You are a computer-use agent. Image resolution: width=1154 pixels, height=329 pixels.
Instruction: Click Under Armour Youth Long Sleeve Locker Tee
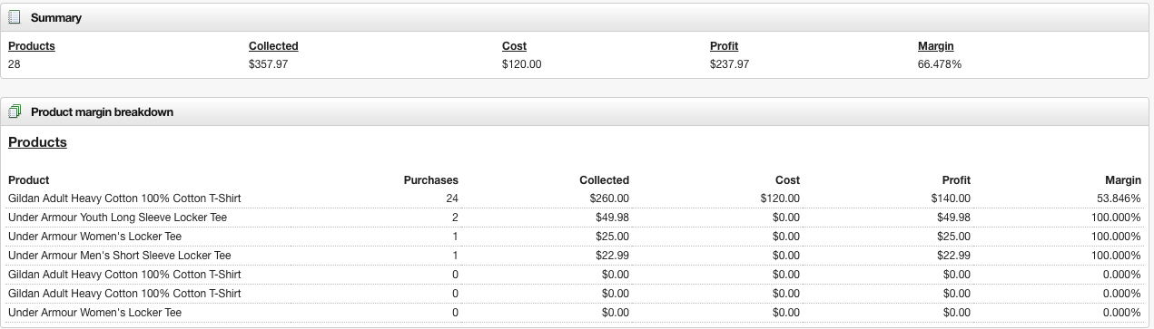pos(117,218)
